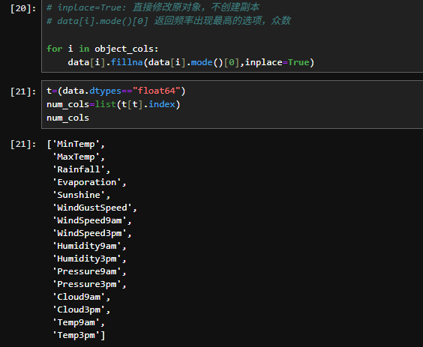Click 'Humidity9am' in the output list

coord(86,246)
